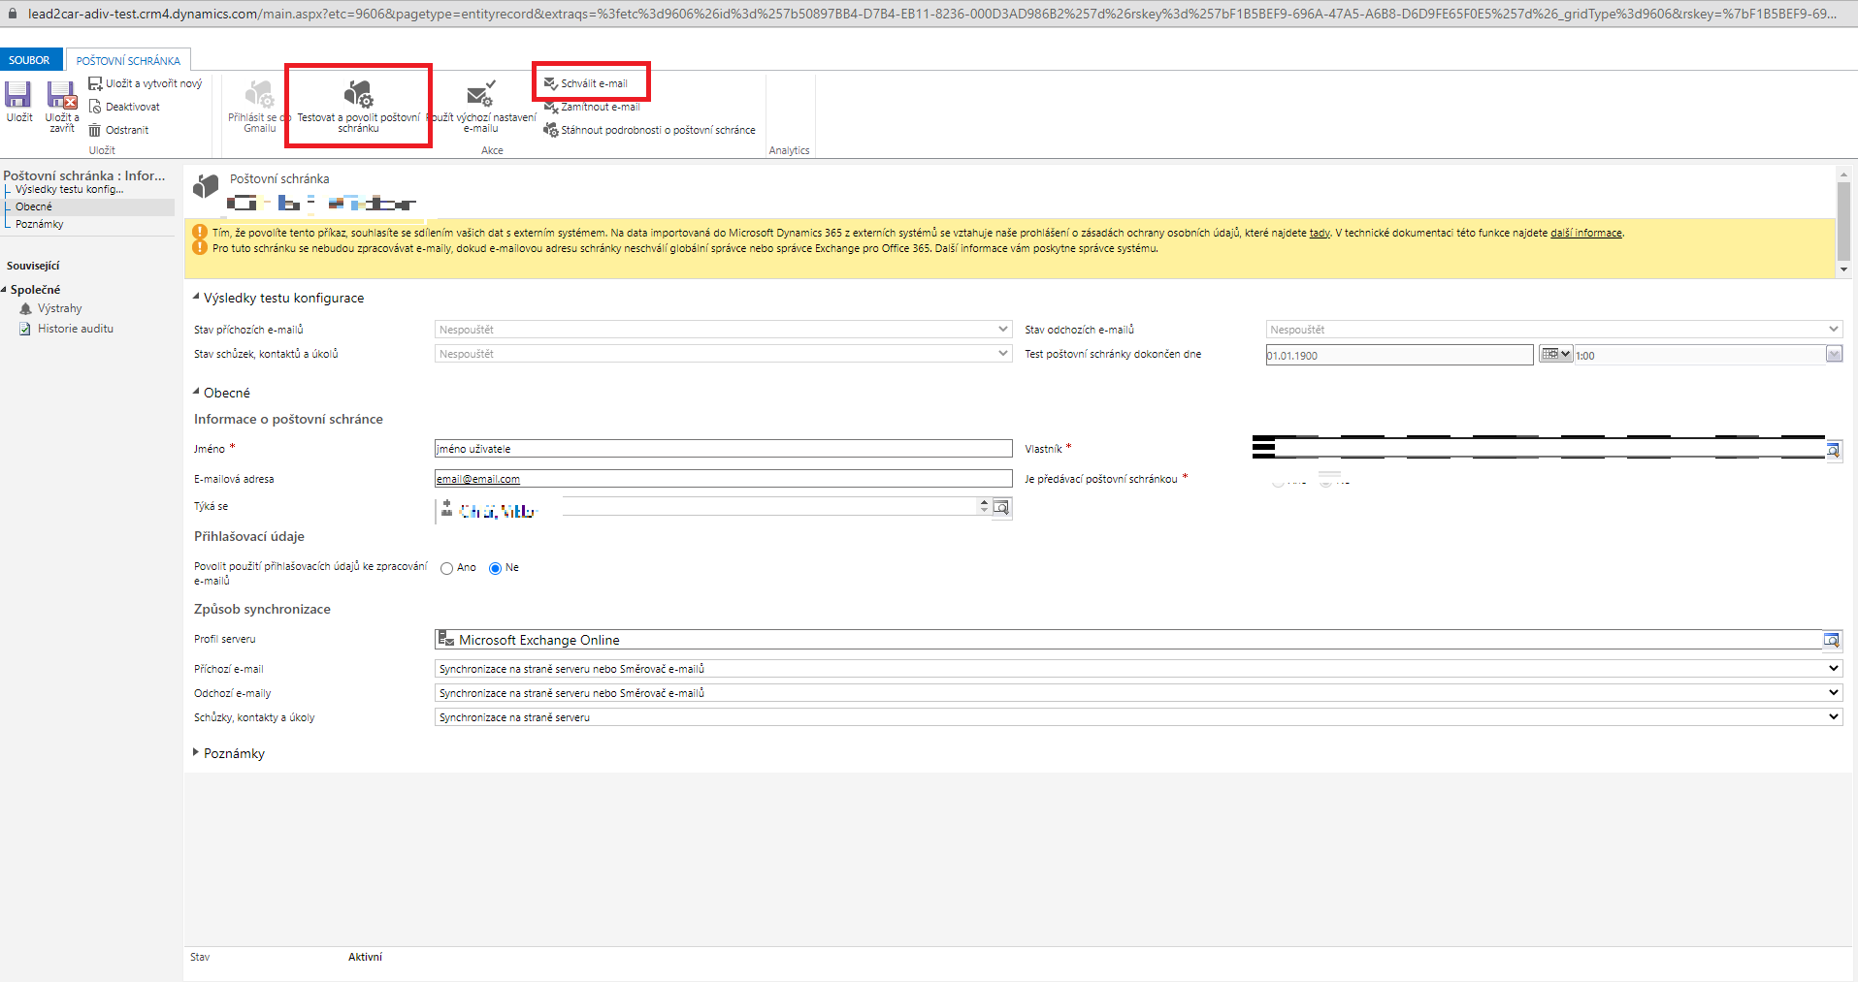Select the Ano radio button
Image resolution: width=1858 pixels, height=982 pixels.
click(x=447, y=568)
